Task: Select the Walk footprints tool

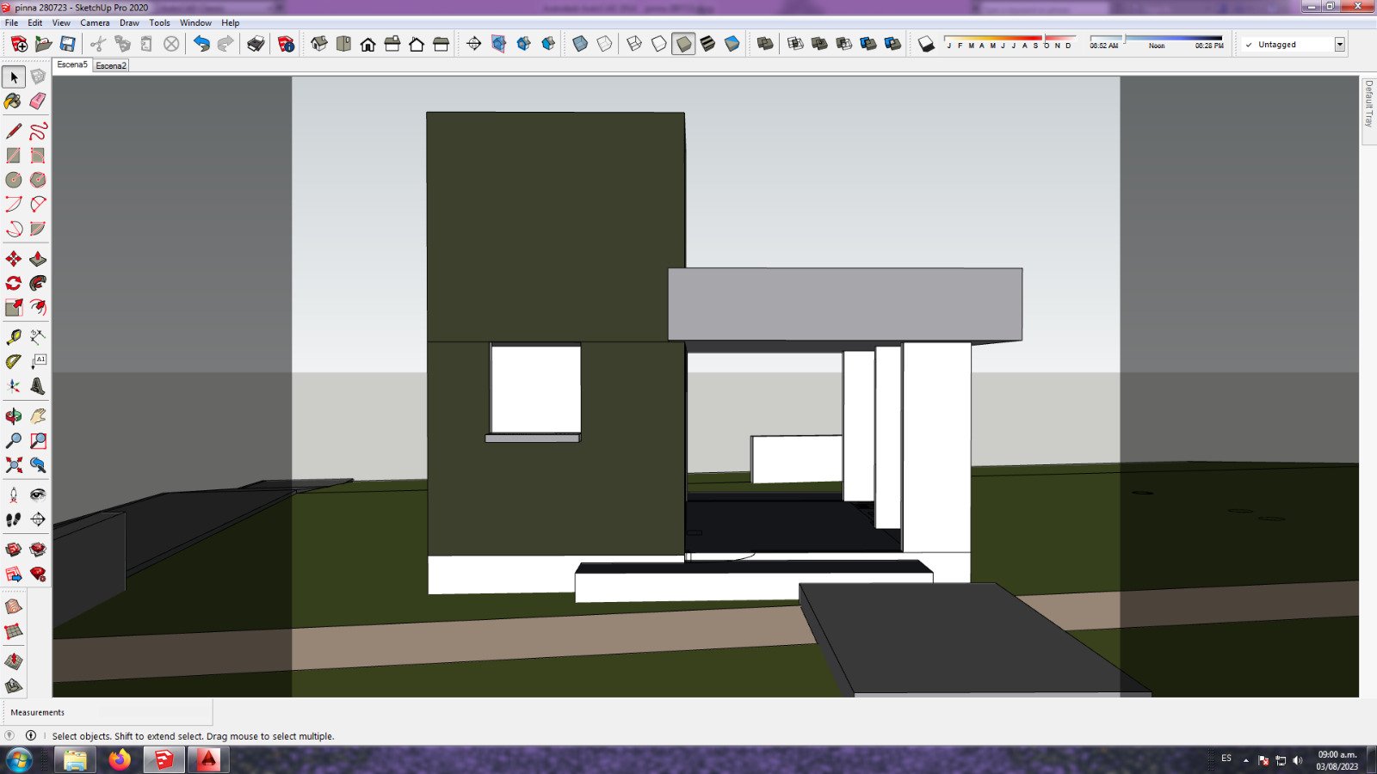Action: [14, 519]
